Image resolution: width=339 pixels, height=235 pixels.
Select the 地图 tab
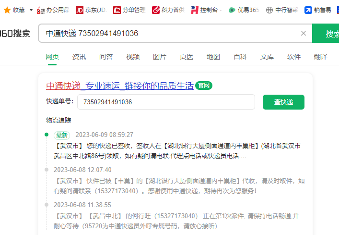click(x=213, y=57)
